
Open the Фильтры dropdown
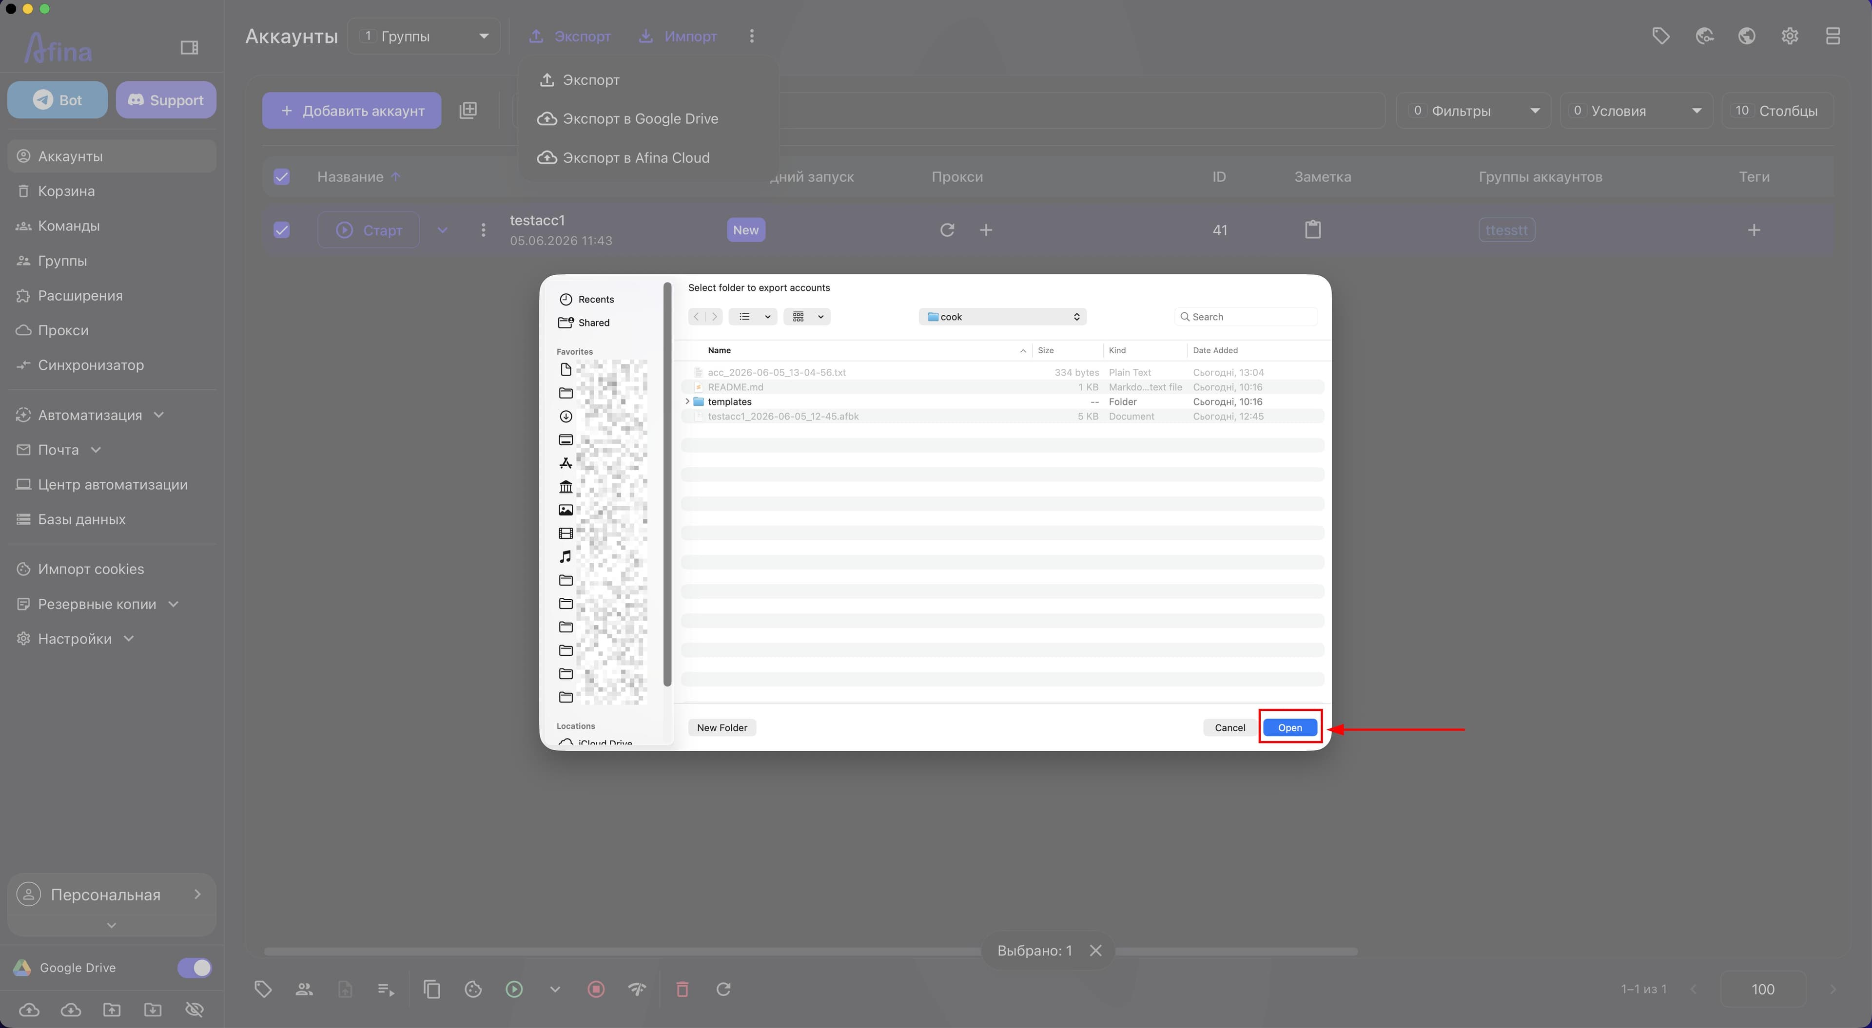coord(1473,111)
